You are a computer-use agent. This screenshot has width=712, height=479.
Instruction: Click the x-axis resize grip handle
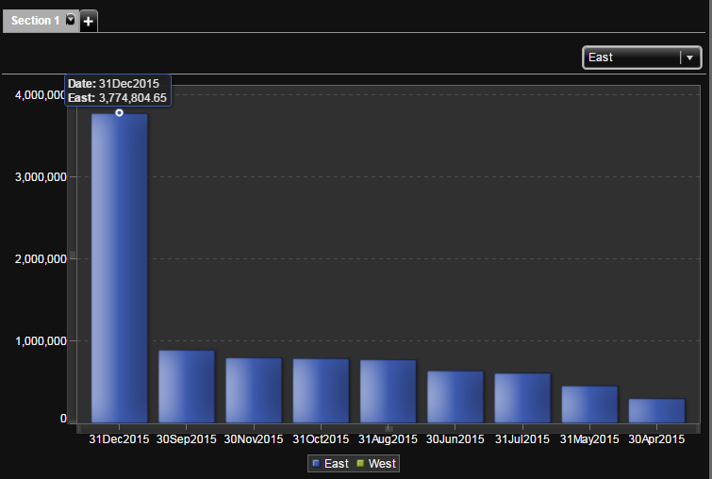(389, 428)
